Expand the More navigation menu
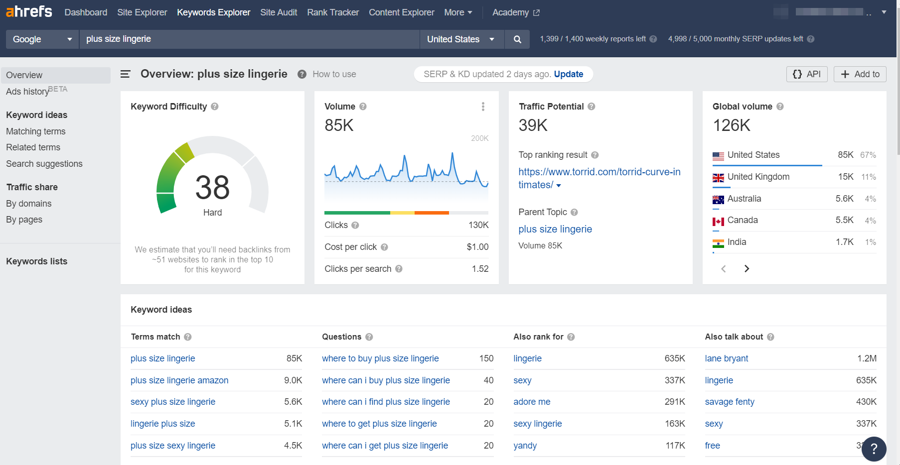 (458, 12)
